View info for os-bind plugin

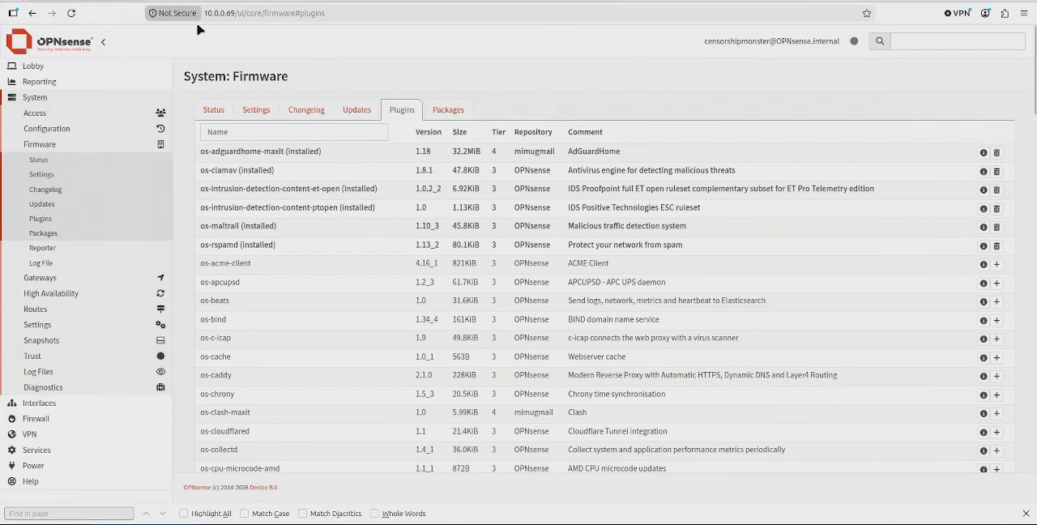(984, 320)
